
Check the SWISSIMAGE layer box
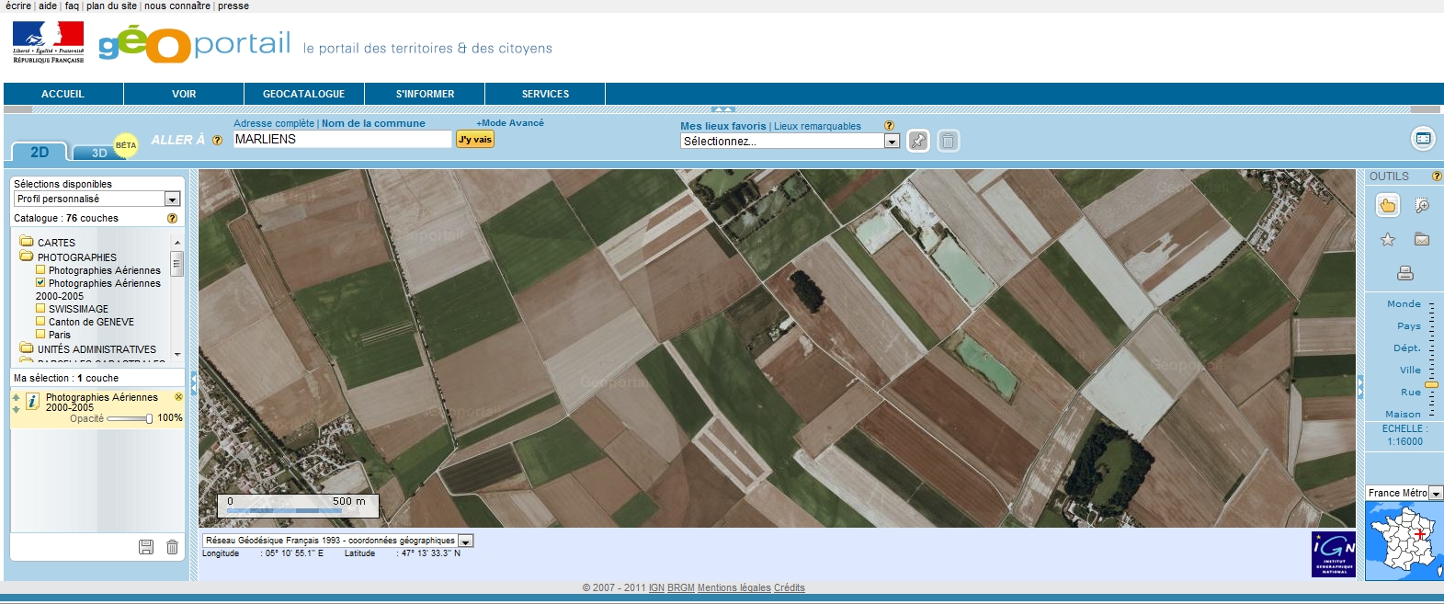[x=40, y=309]
